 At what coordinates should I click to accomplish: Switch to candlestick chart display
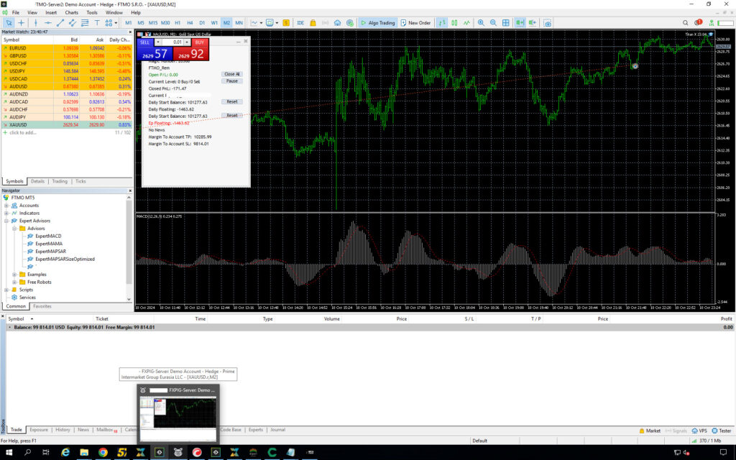[454, 22]
